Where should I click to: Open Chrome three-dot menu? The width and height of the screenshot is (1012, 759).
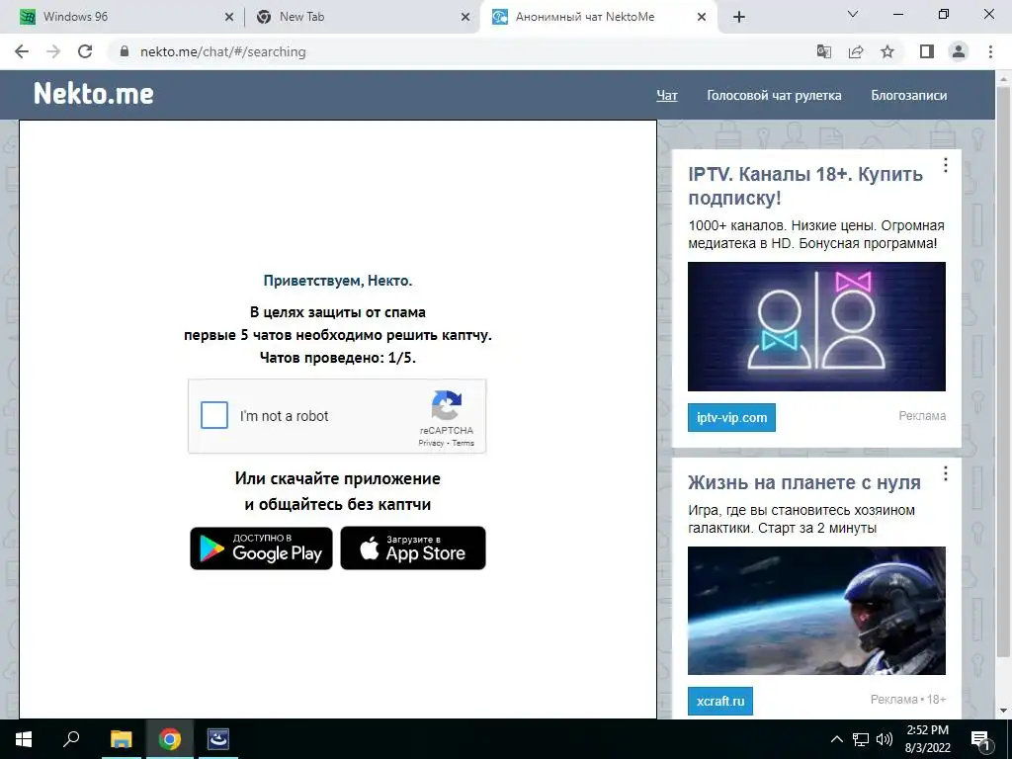point(990,51)
